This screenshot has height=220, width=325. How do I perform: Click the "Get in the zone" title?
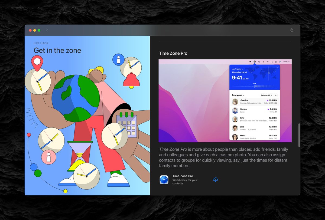[57, 50]
